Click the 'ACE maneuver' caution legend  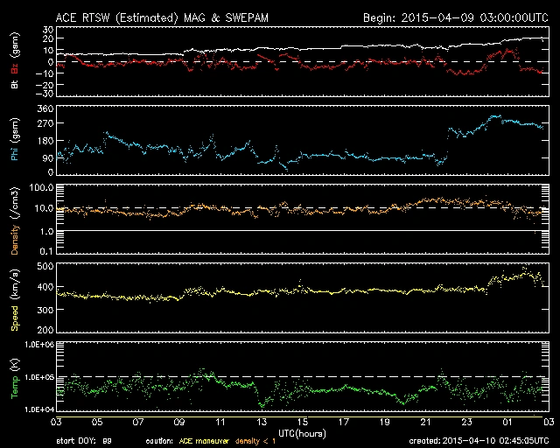click(204, 441)
